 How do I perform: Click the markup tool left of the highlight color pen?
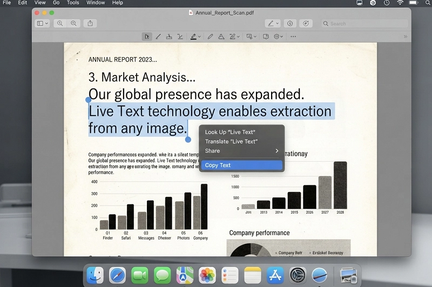coord(180,37)
